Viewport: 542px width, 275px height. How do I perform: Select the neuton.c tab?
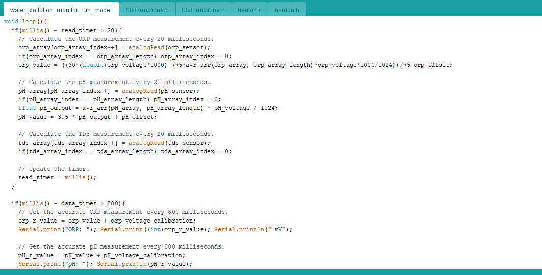[249, 10]
